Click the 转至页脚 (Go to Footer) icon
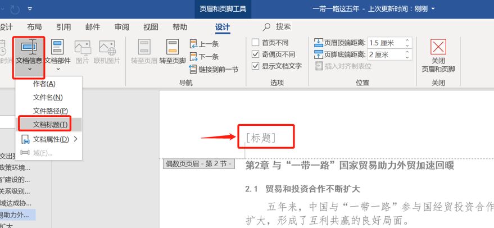Image resolution: width=494 pixels, height=228 pixels. click(x=173, y=47)
